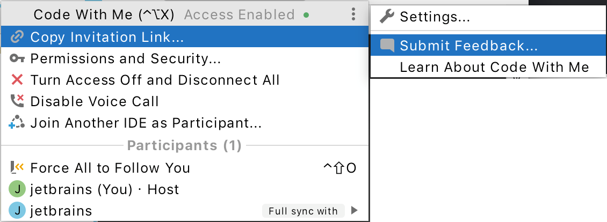Click the phone icon for Disable Voice Call
This screenshot has height=222, width=607.
tap(17, 101)
